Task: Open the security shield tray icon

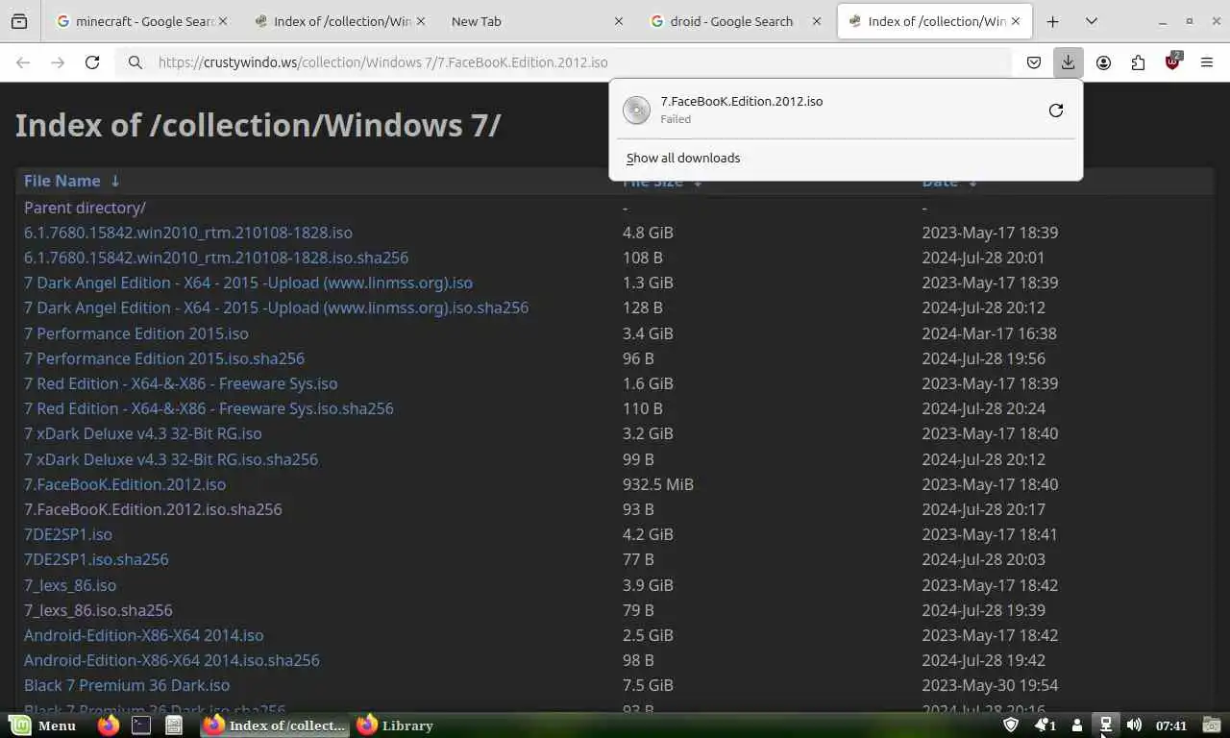Action: pos(1010,726)
